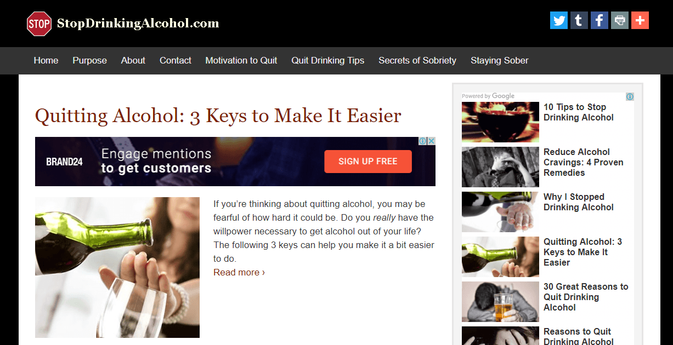Click sidebar ad info icon near Google label
The image size is (673, 345).
point(630,97)
